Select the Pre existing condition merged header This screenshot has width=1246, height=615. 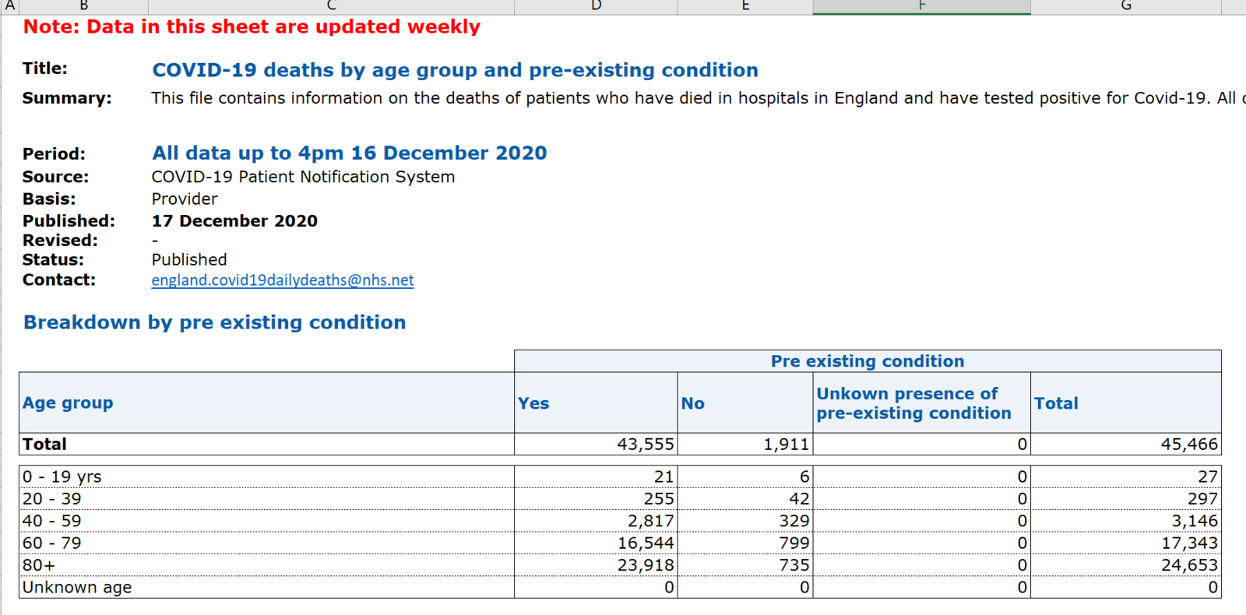coord(867,361)
